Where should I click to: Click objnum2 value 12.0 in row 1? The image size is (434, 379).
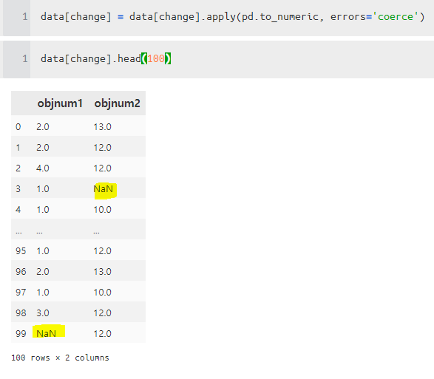(103, 147)
